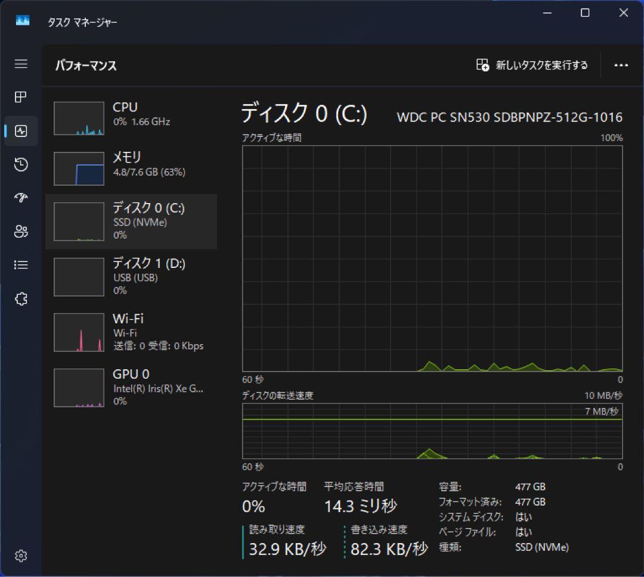The width and height of the screenshot is (644, 577).
Task: Open the App history view
Action: point(21,165)
